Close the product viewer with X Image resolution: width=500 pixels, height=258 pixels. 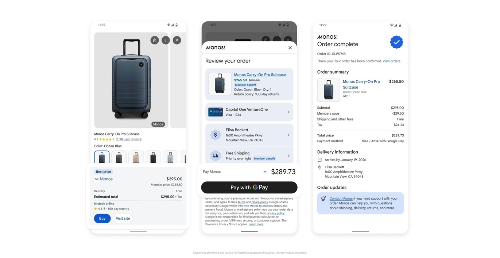(177, 40)
